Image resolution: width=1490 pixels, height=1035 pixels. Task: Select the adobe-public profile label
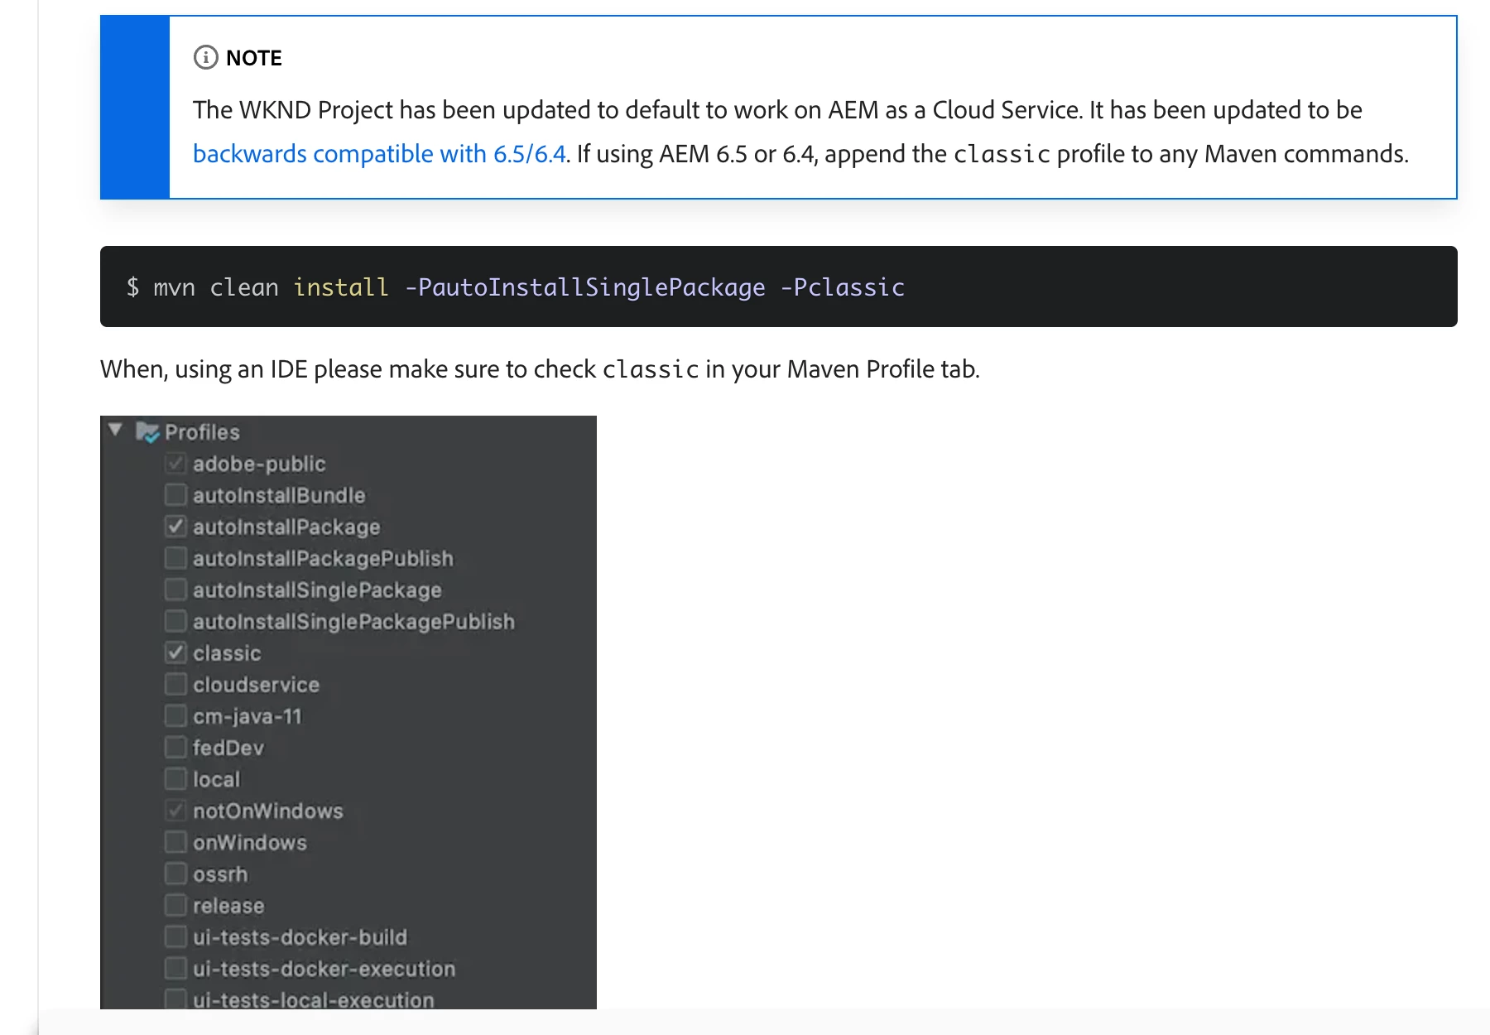[259, 464]
